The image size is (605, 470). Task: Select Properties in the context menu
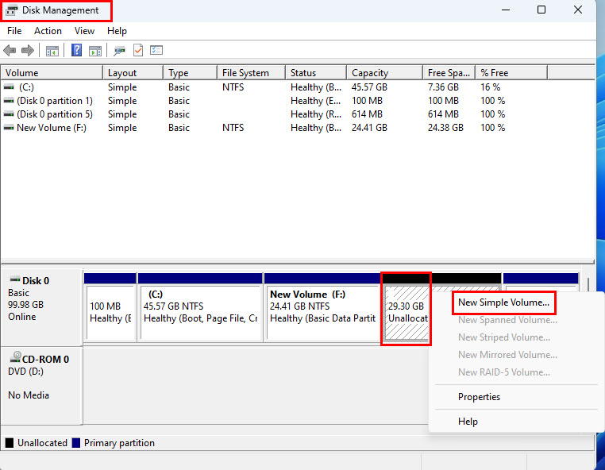click(x=479, y=397)
